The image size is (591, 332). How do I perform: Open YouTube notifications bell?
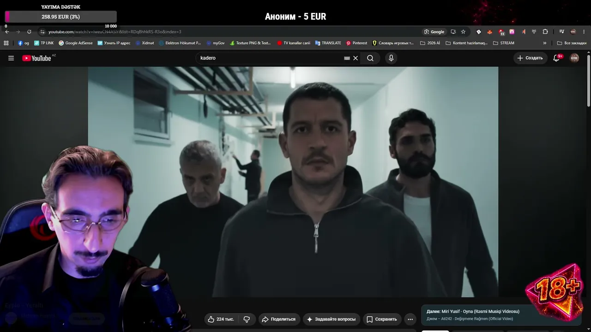coord(557,58)
